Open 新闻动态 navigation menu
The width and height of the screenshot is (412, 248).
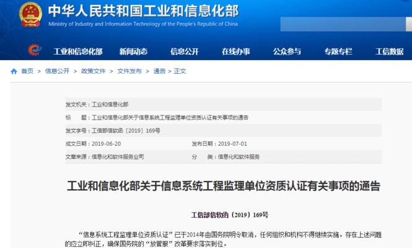133,51
